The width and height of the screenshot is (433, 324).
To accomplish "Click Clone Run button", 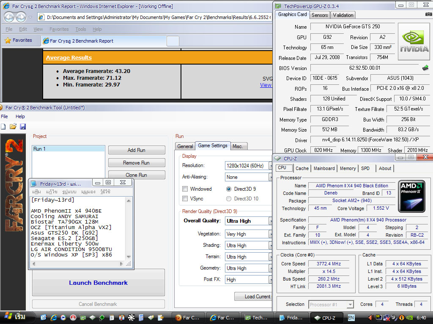I will click(x=137, y=175).
